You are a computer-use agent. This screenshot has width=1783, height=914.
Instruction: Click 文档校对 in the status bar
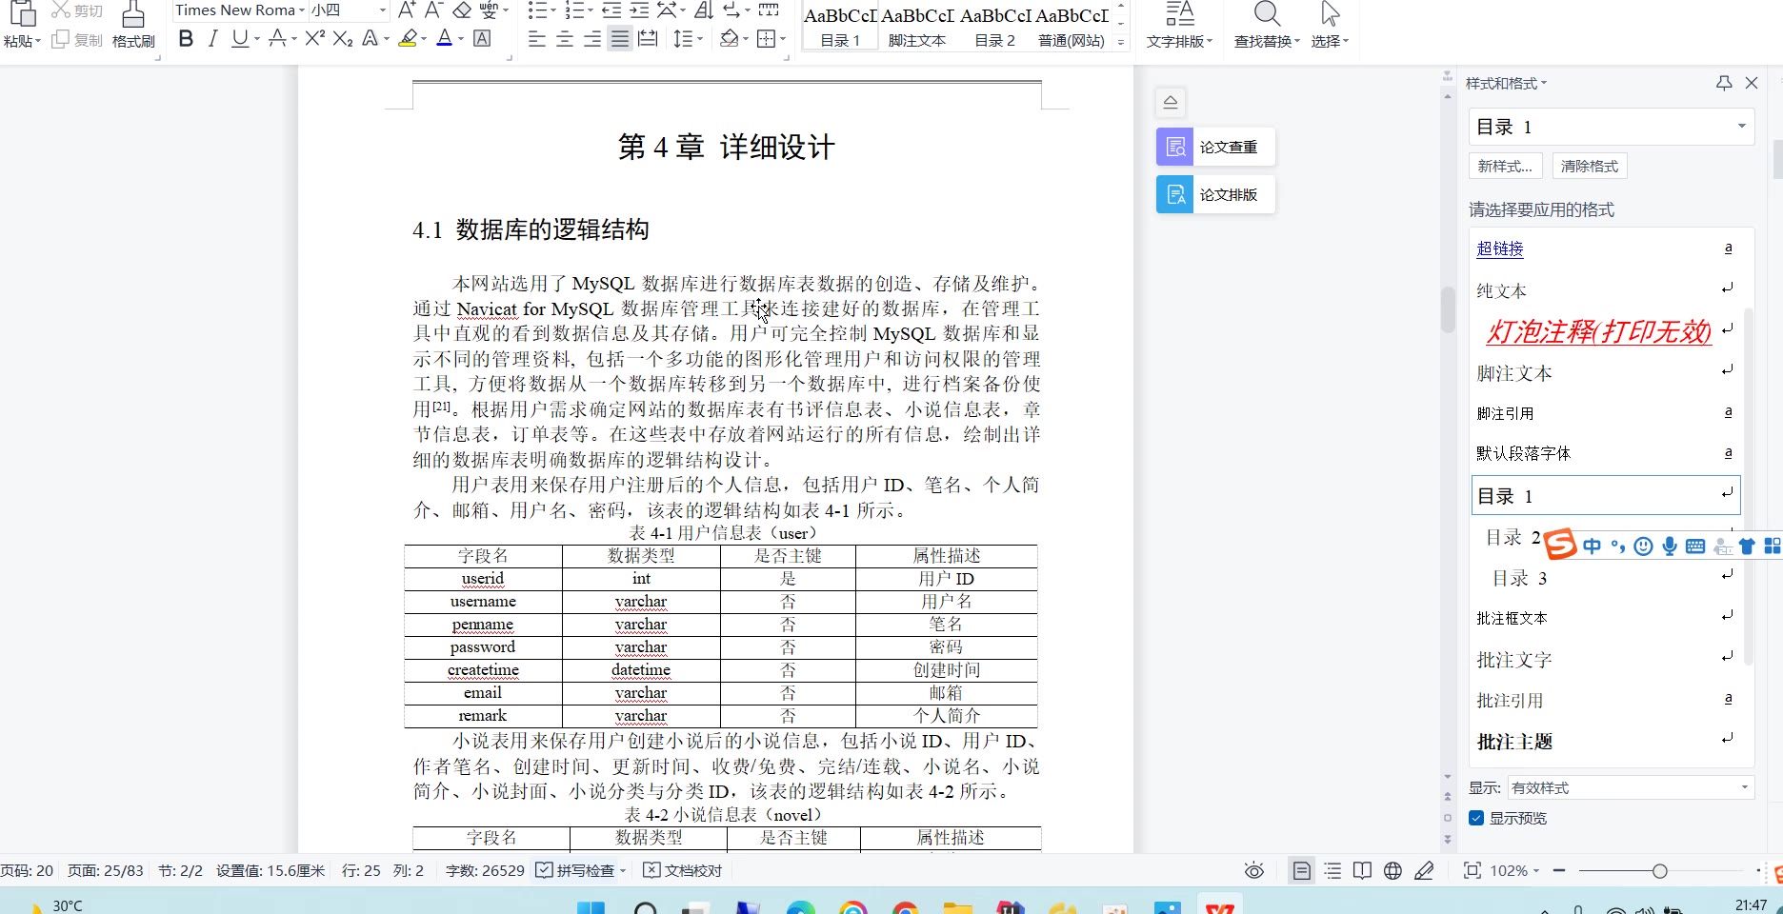(683, 870)
